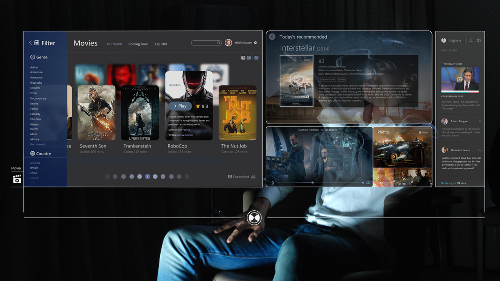The width and height of the screenshot is (500, 281).
Task: Toggle fullscreen on Captain America video
Action: pyautogui.click(x=368, y=183)
